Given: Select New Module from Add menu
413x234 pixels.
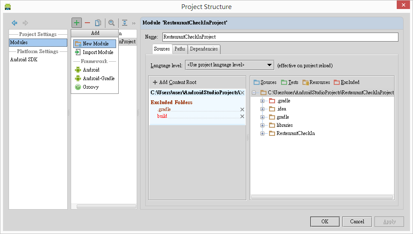Looking at the screenshot, I should pos(95,44).
